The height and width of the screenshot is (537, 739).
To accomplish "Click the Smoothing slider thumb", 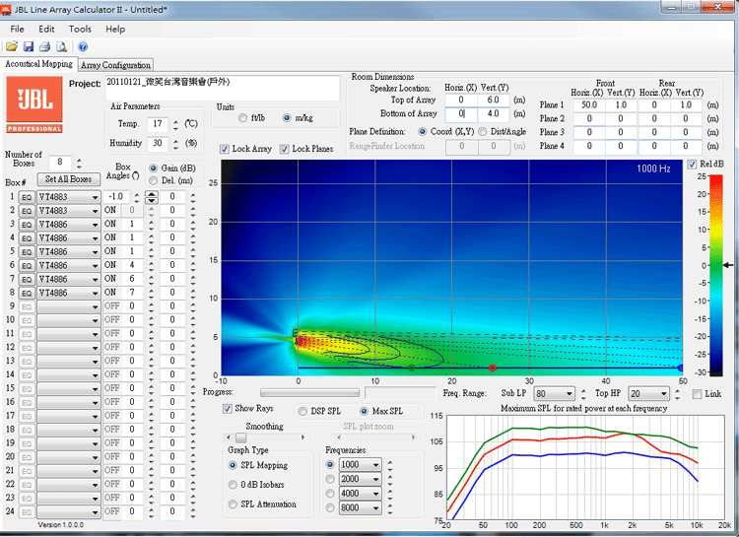I will click(240, 438).
